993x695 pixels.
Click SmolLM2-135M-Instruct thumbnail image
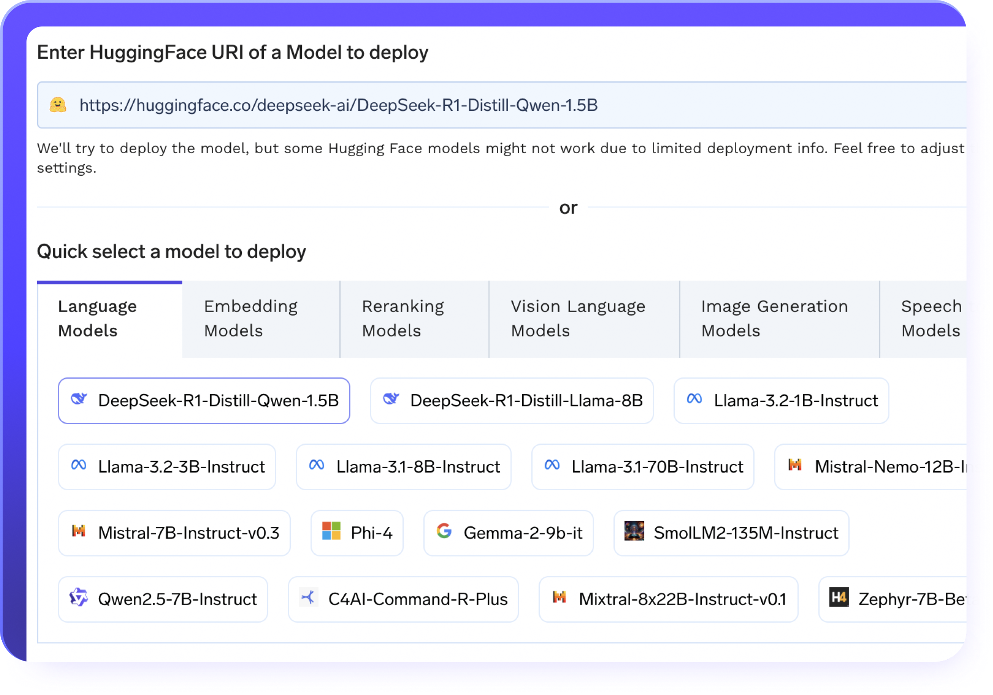(x=634, y=531)
